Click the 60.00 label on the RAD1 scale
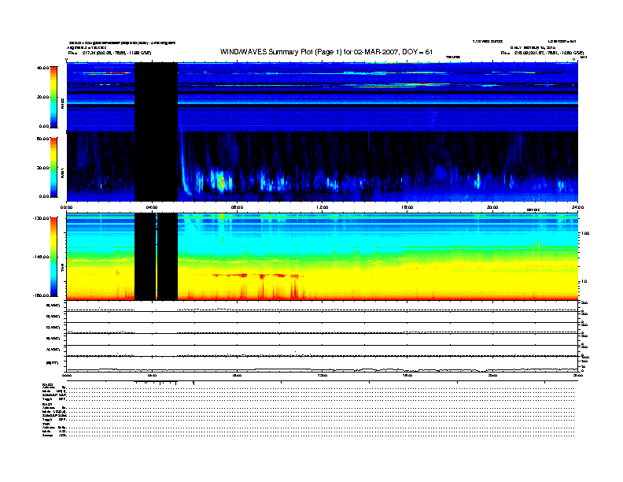The image size is (623, 482). [x=42, y=139]
